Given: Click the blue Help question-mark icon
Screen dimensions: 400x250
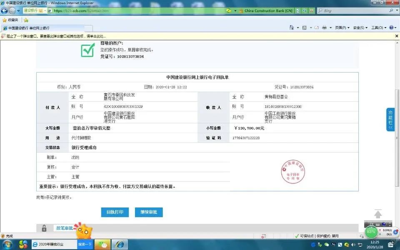Looking at the screenshot, I should pyautogui.click(x=391, y=27).
